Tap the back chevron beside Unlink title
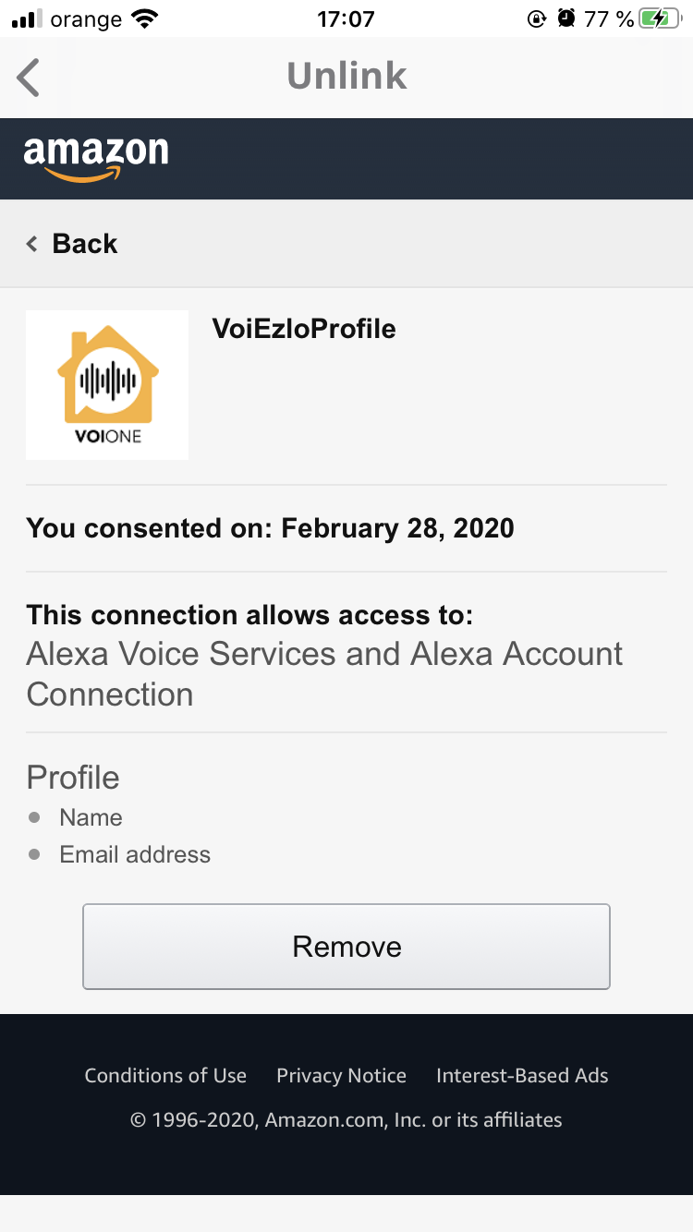The image size is (693, 1232). click(x=29, y=77)
